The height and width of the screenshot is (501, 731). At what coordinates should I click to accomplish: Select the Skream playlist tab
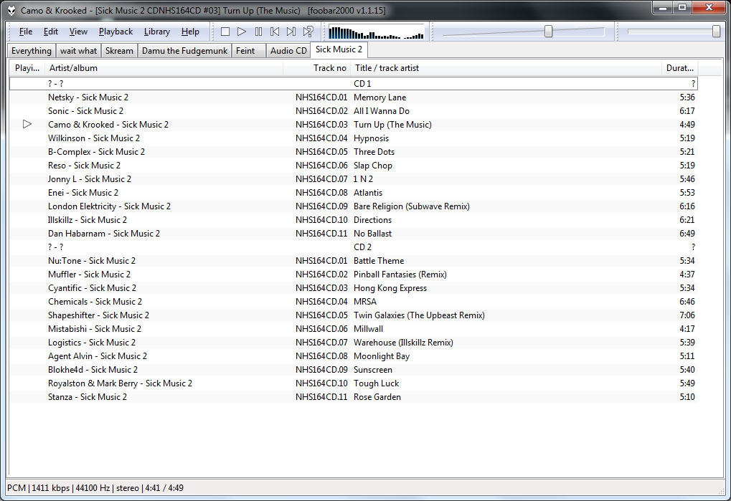119,51
